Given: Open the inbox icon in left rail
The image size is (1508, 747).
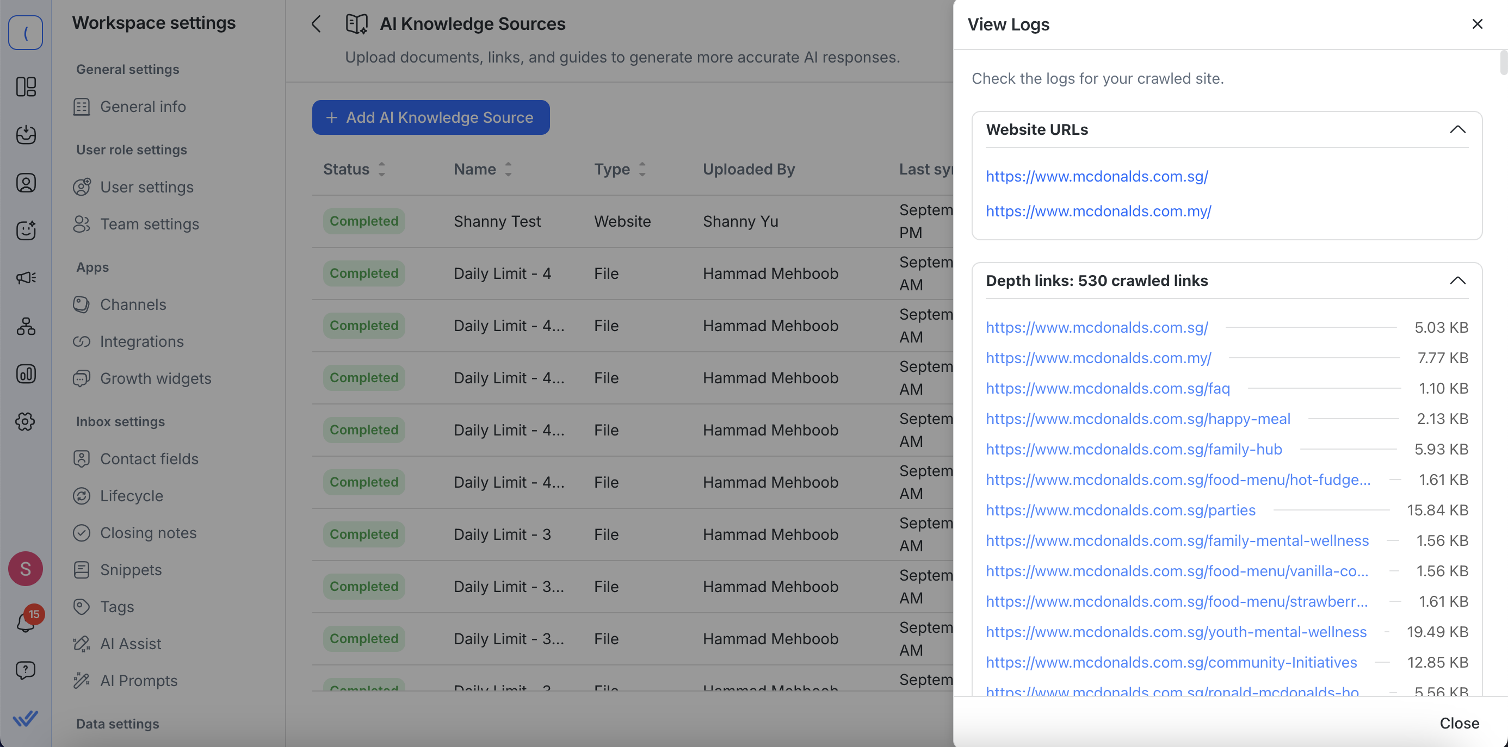Looking at the screenshot, I should coord(26,134).
